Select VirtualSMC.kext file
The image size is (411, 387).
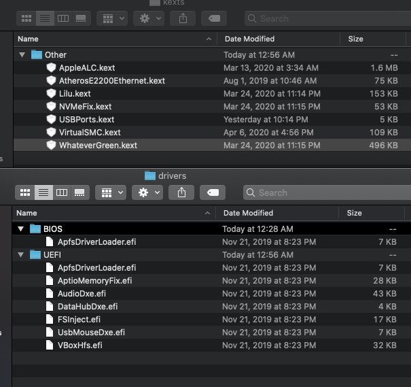213,132
